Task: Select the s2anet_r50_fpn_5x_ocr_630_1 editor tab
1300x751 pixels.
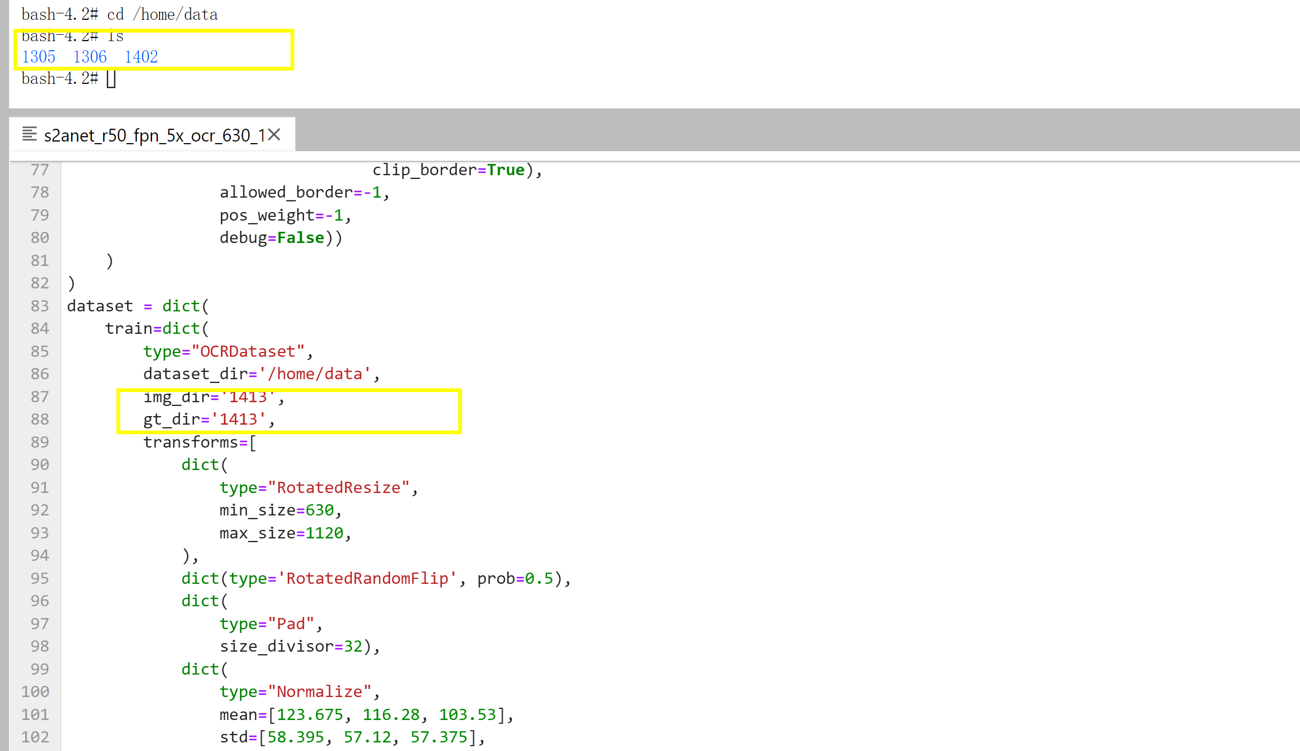Action: point(154,135)
